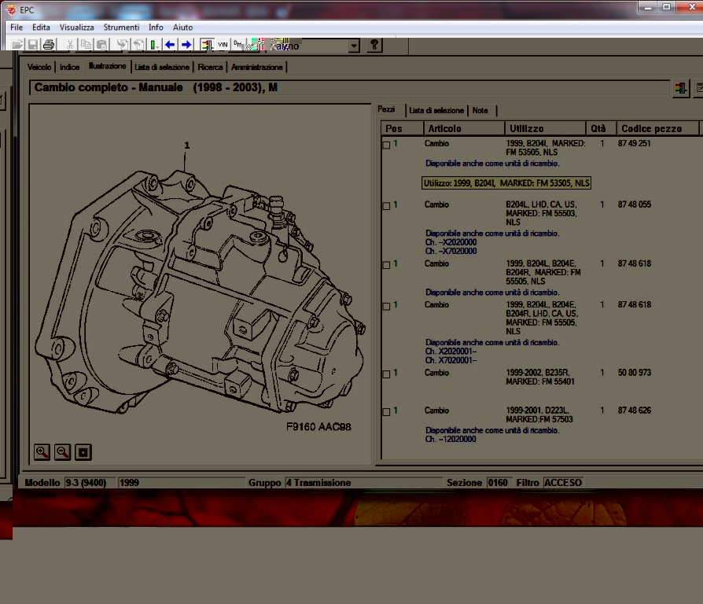The width and height of the screenshot is (703, 604).
Task: Zoom in on the gearbox illustration
Action: (42, 452)
